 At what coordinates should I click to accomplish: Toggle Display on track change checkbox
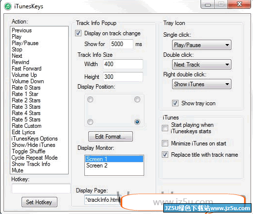click(78, 33)
